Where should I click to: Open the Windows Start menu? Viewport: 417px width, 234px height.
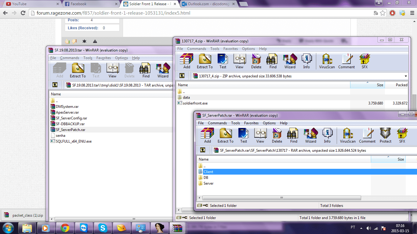(x=8, y=228)
